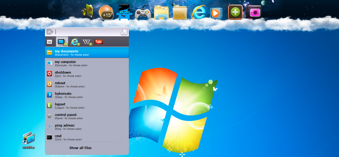
Task: Open the control panel: entry
Action: pyautogui.click(x=87, y=116)
